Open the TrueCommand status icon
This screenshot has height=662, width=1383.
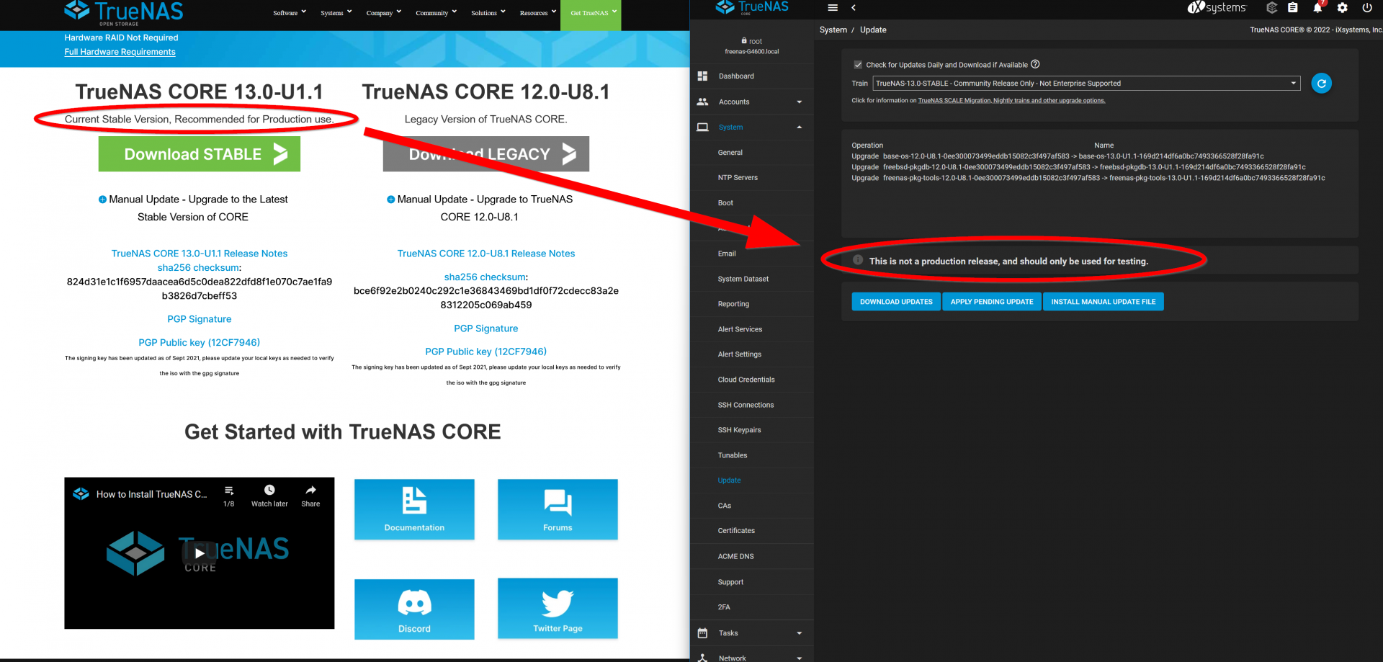[1271, 8]
